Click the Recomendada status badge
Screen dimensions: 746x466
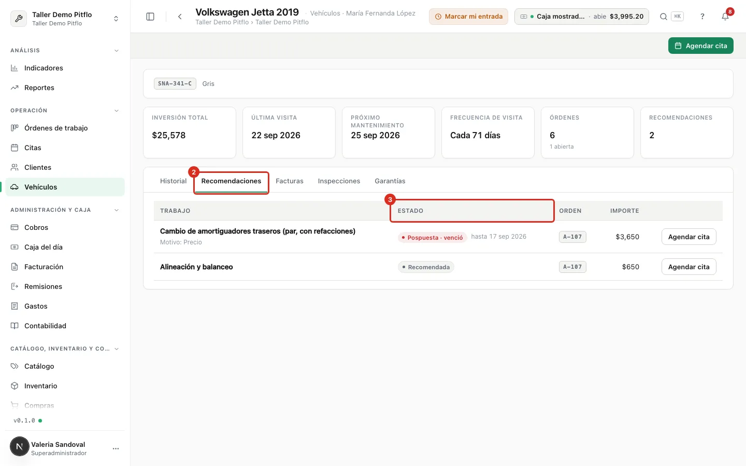point(426,267)
